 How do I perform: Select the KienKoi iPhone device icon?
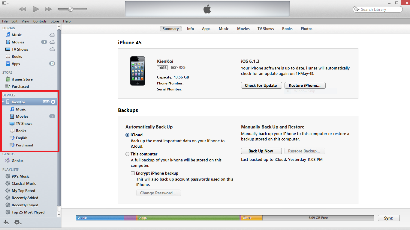tap(8, 102)
